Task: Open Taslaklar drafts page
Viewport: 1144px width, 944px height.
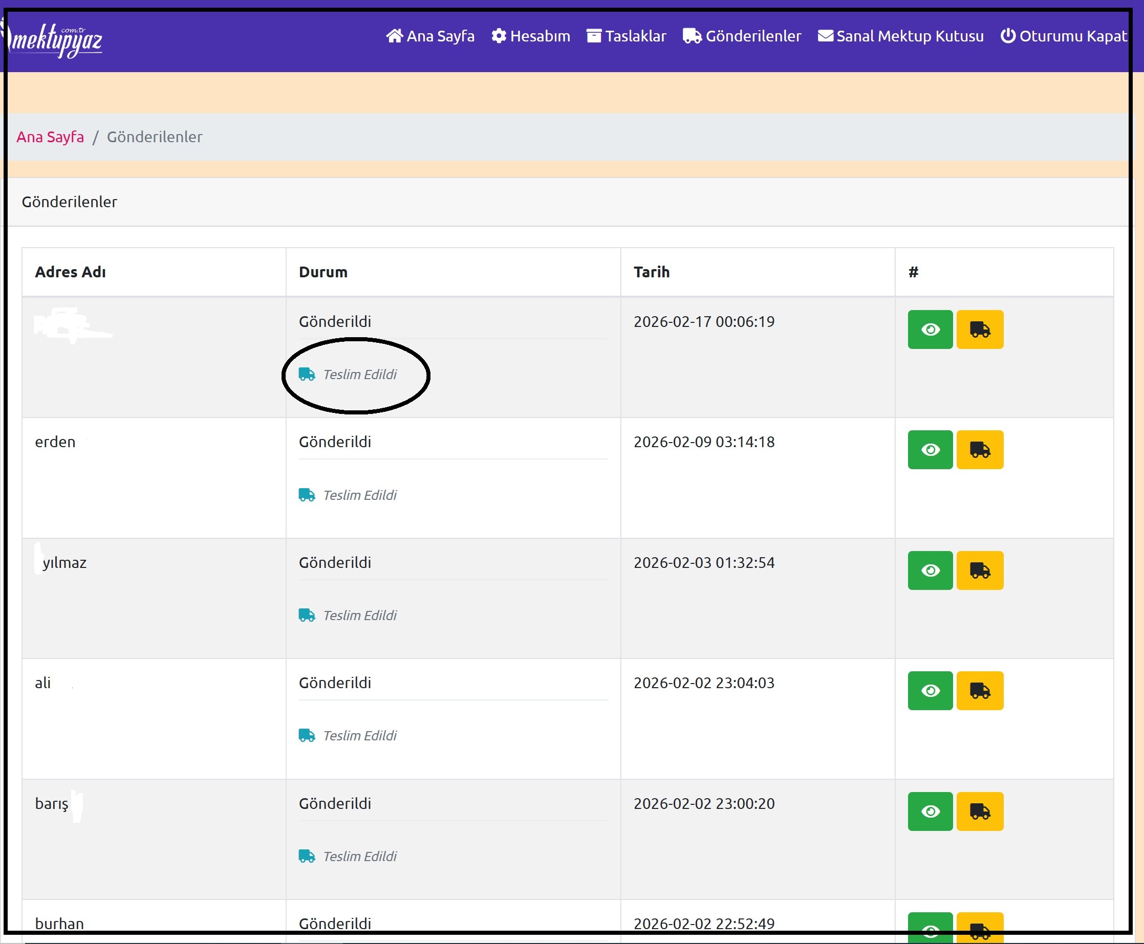Action: [x=626, y=36]
